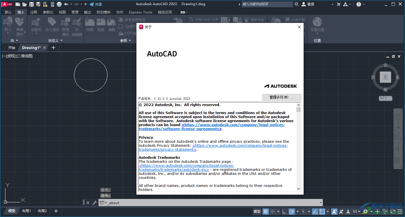The image size is (405, 217).
Task: Switch to the 开始 file tab
Action: click(11, 48)
